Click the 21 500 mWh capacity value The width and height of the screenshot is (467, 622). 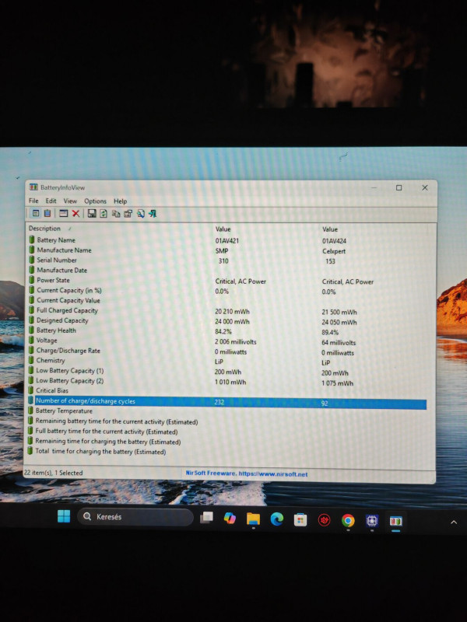[339, 313]
